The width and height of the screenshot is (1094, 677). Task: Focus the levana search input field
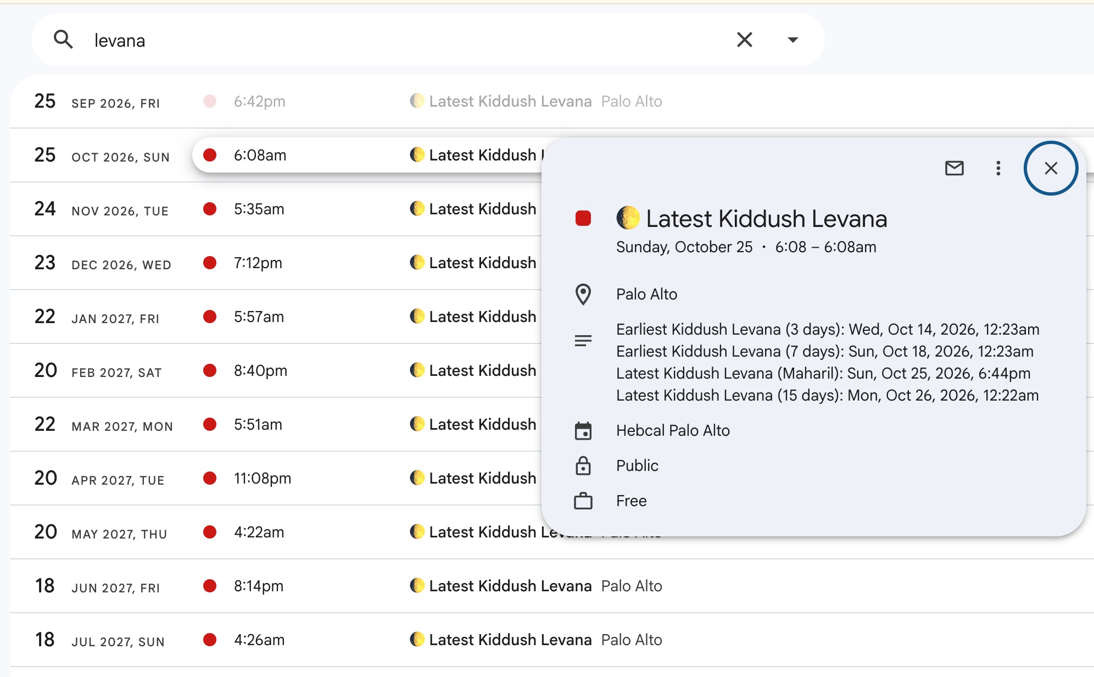coord(406,40)
